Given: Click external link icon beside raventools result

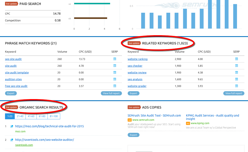Looking at the screenshot, I should [x=12, y=140].
